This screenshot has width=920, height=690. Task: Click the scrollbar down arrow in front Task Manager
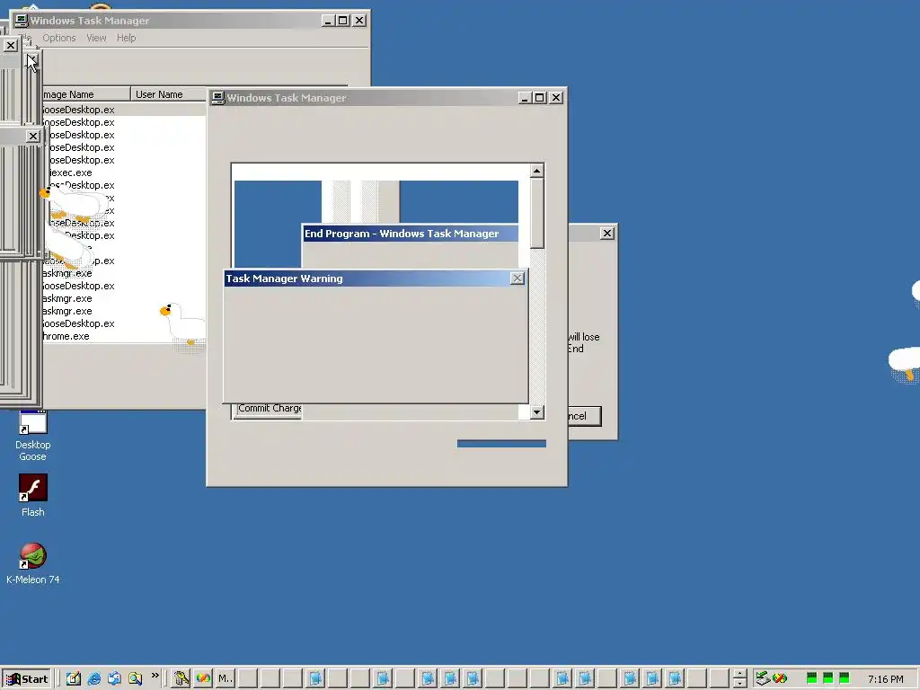click(x=537, y=411)
